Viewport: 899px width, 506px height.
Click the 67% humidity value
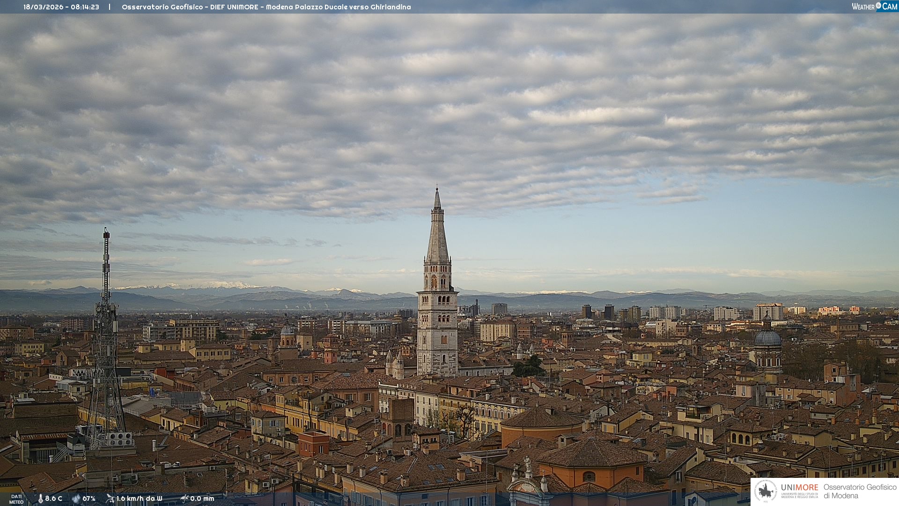89,499
